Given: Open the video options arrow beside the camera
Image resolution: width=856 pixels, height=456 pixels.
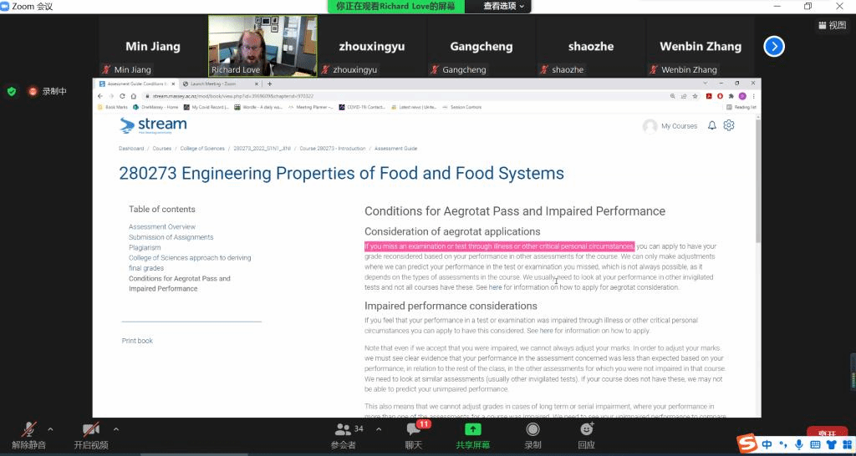Looking at the screenshot, I should point(115,429).
